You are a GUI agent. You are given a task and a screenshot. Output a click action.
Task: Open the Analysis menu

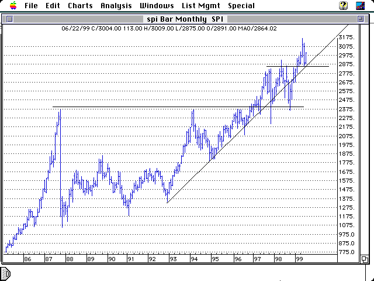[116, 5]
